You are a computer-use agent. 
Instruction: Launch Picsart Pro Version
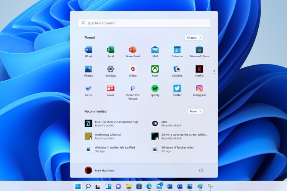133,92
